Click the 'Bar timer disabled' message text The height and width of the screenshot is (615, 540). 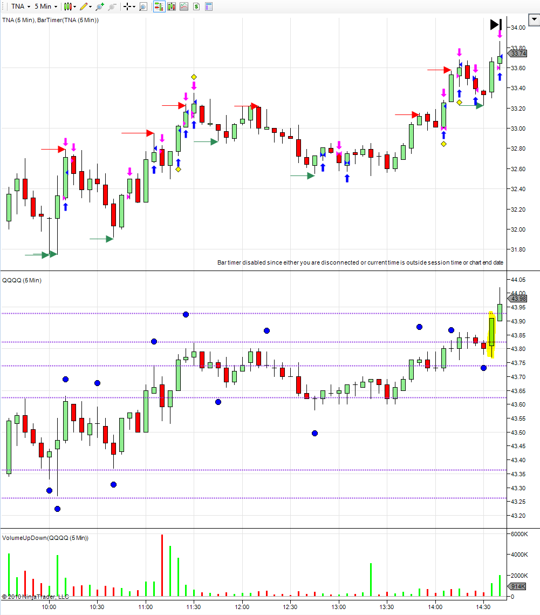[x=360, y=262]
